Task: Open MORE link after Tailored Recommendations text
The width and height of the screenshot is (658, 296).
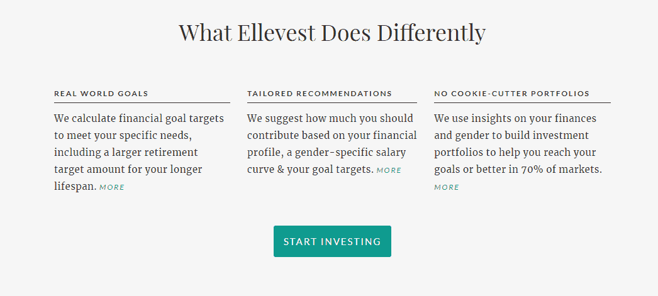Action: [389, 170]
